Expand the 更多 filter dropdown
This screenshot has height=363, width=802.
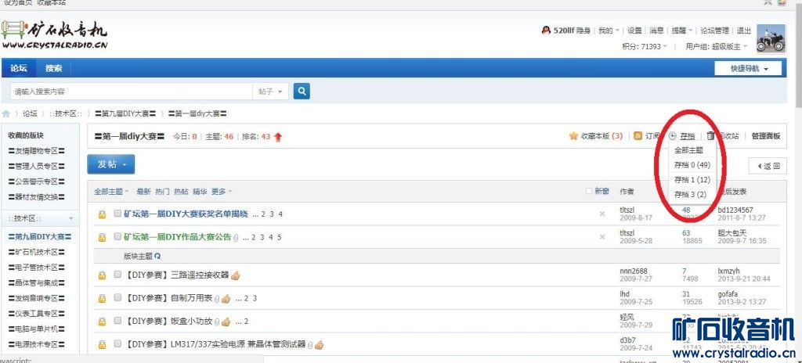[x=222, y=191]
